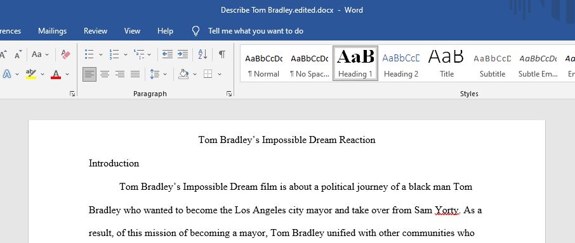The height and width of the screenshot is (243, 575).
Task: Apply Text Effects (glowing A) icon
Action: click(x=6, y=74)
